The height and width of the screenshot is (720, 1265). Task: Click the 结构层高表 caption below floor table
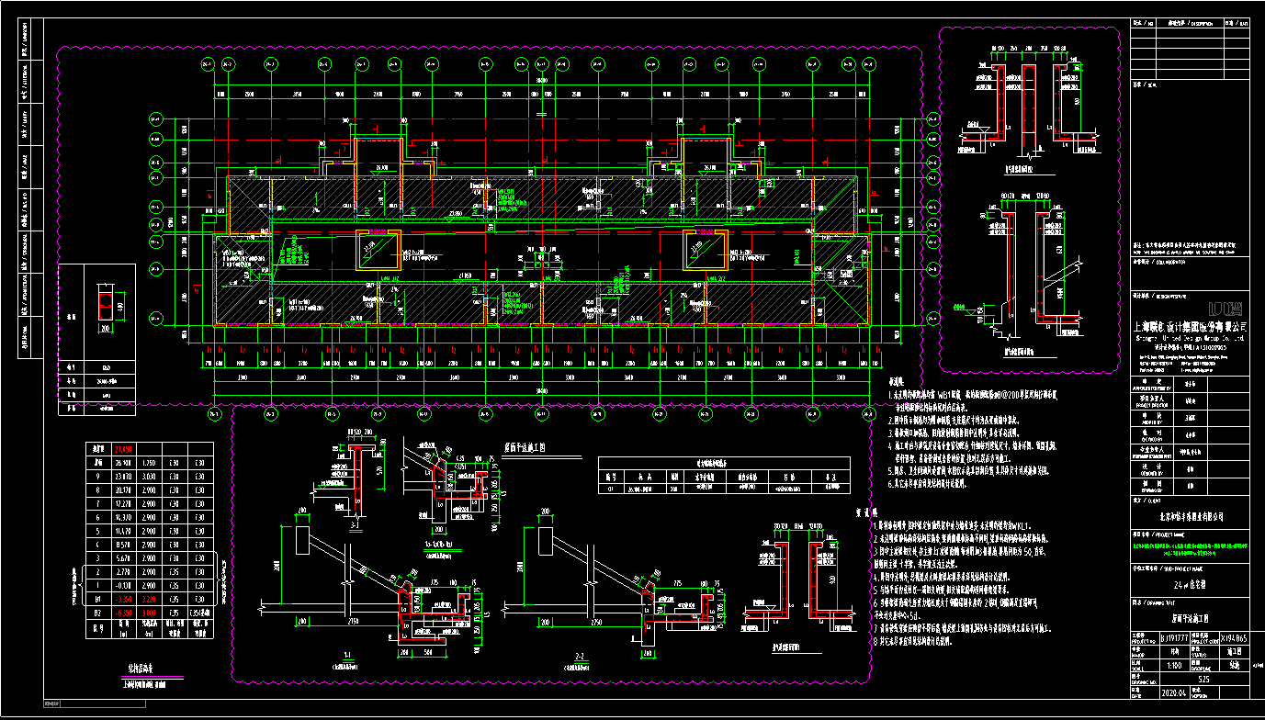(141, 668)
